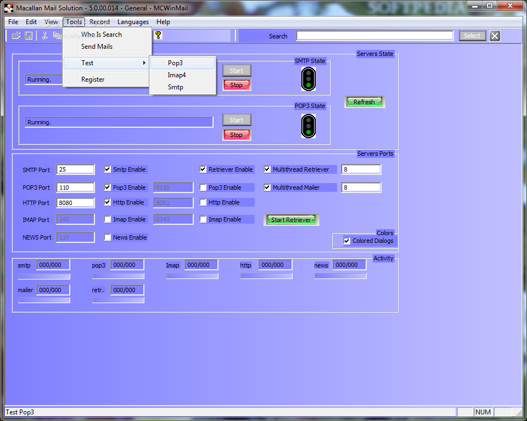Click the mailer activity progress bar
The height and width of the screenshot is (421, 527).
point(44,300)
